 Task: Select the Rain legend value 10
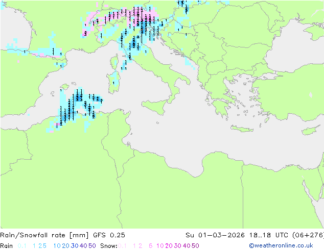coord(57,246)
